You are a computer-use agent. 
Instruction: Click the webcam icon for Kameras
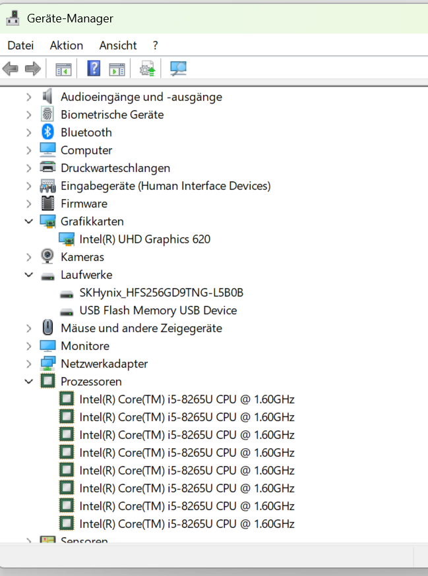pos(47,256)
